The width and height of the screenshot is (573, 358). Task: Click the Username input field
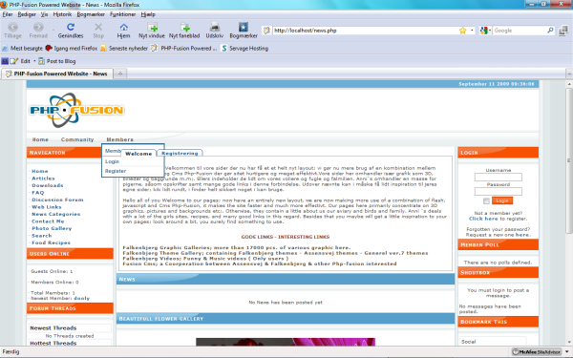[499, 178]
